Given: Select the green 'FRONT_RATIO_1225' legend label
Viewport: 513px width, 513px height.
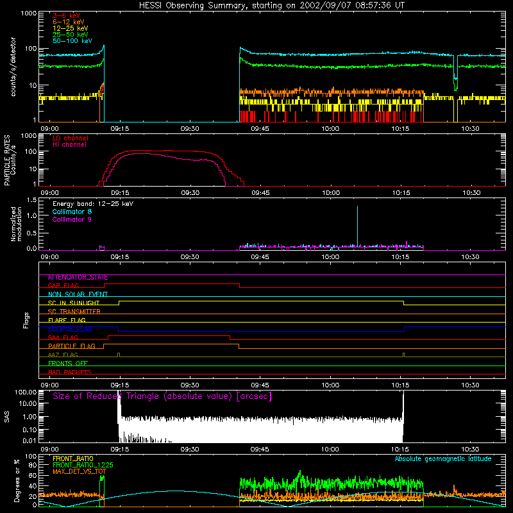Looking at the screenshot, I should point(83,466).
